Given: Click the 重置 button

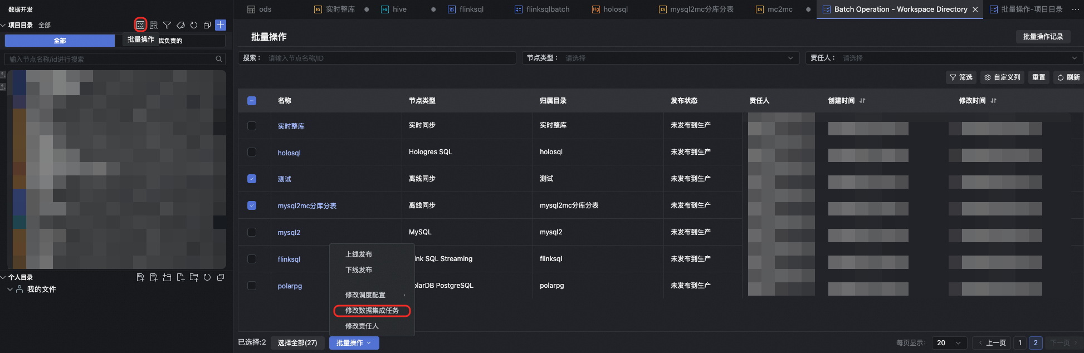Looking at the screenshot, I should click(x=1039, y=77).
